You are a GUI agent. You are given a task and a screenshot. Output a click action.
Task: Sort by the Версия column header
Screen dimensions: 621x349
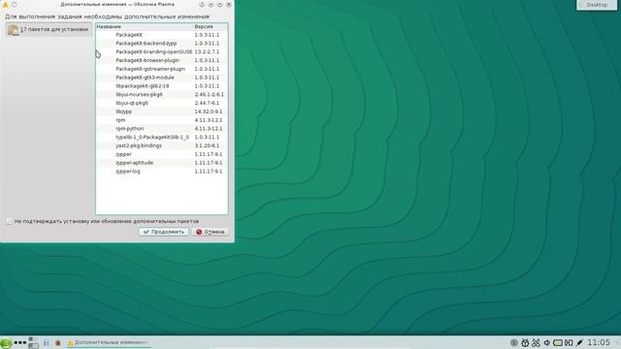[211, 26]
